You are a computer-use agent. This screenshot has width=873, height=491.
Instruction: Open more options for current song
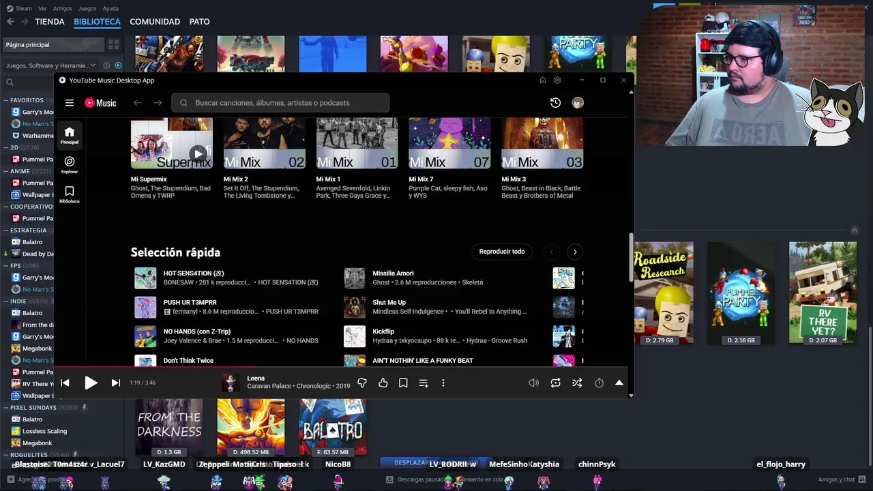tap(443, 383)
